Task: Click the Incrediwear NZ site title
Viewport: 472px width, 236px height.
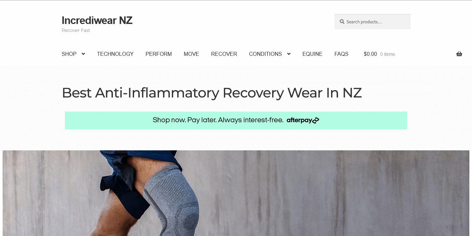Action: [x=97, y=20]
